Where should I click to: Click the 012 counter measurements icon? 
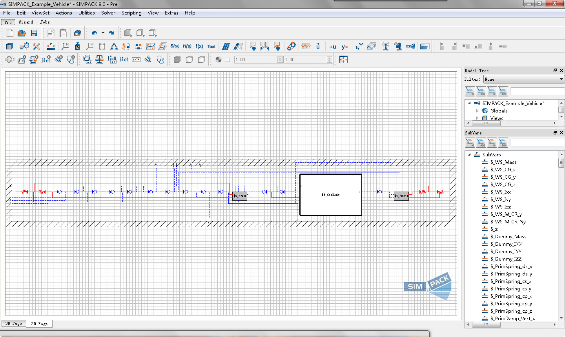click(x=136, y=60)
